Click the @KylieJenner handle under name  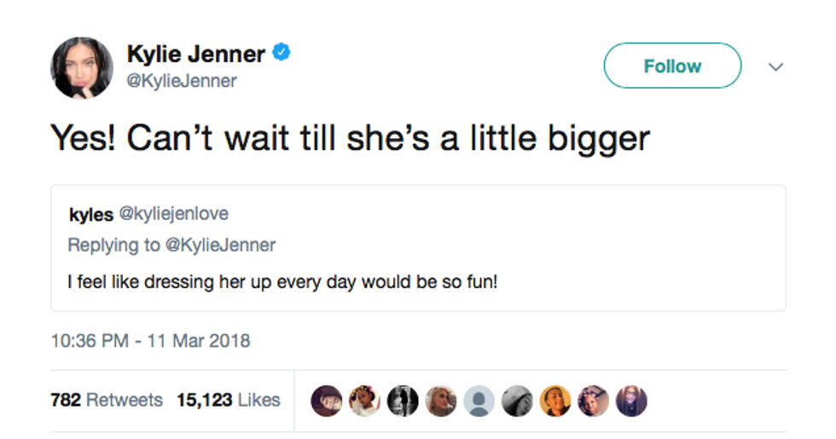[182, 81]
